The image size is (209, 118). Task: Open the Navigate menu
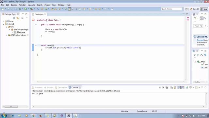[31, 5]
